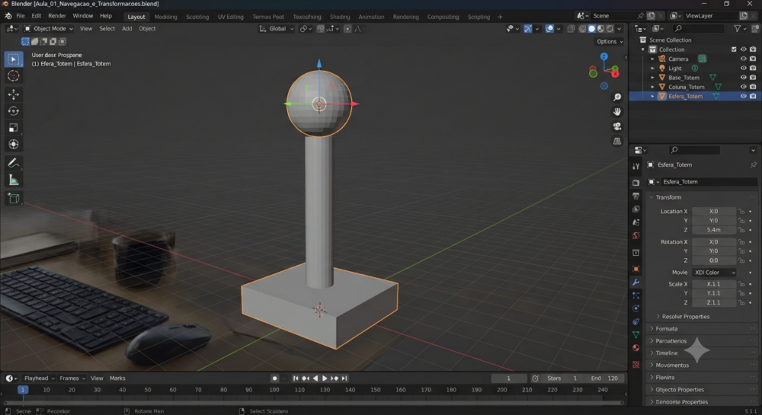Open the File menu

click(21, 16)
